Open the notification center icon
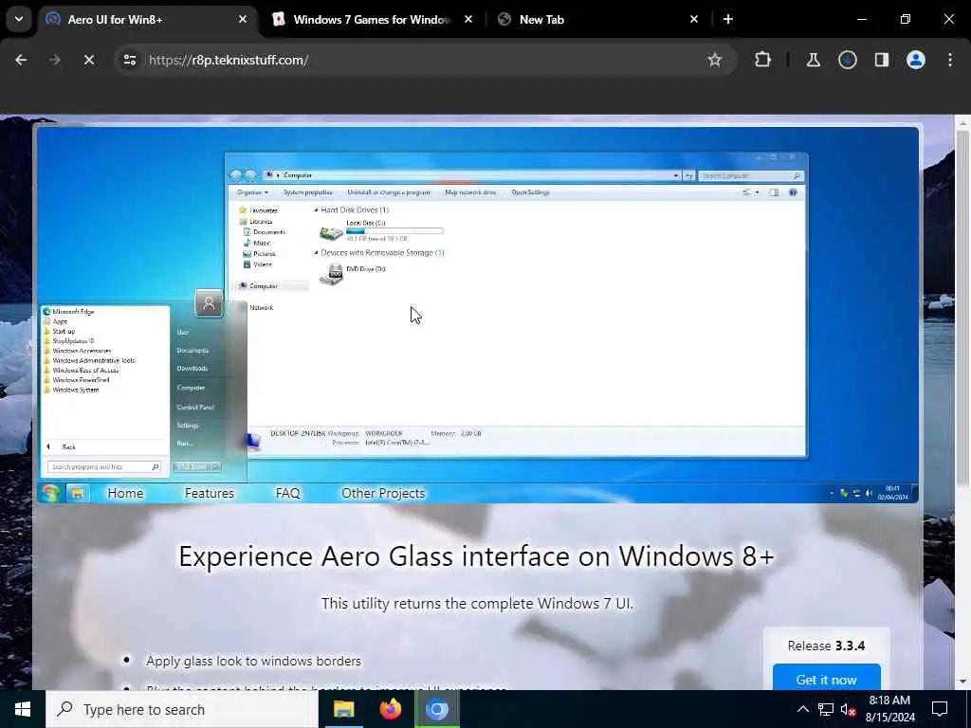This screenshot has height=728, width=971. pyautogui.click(x=940, y=709)
